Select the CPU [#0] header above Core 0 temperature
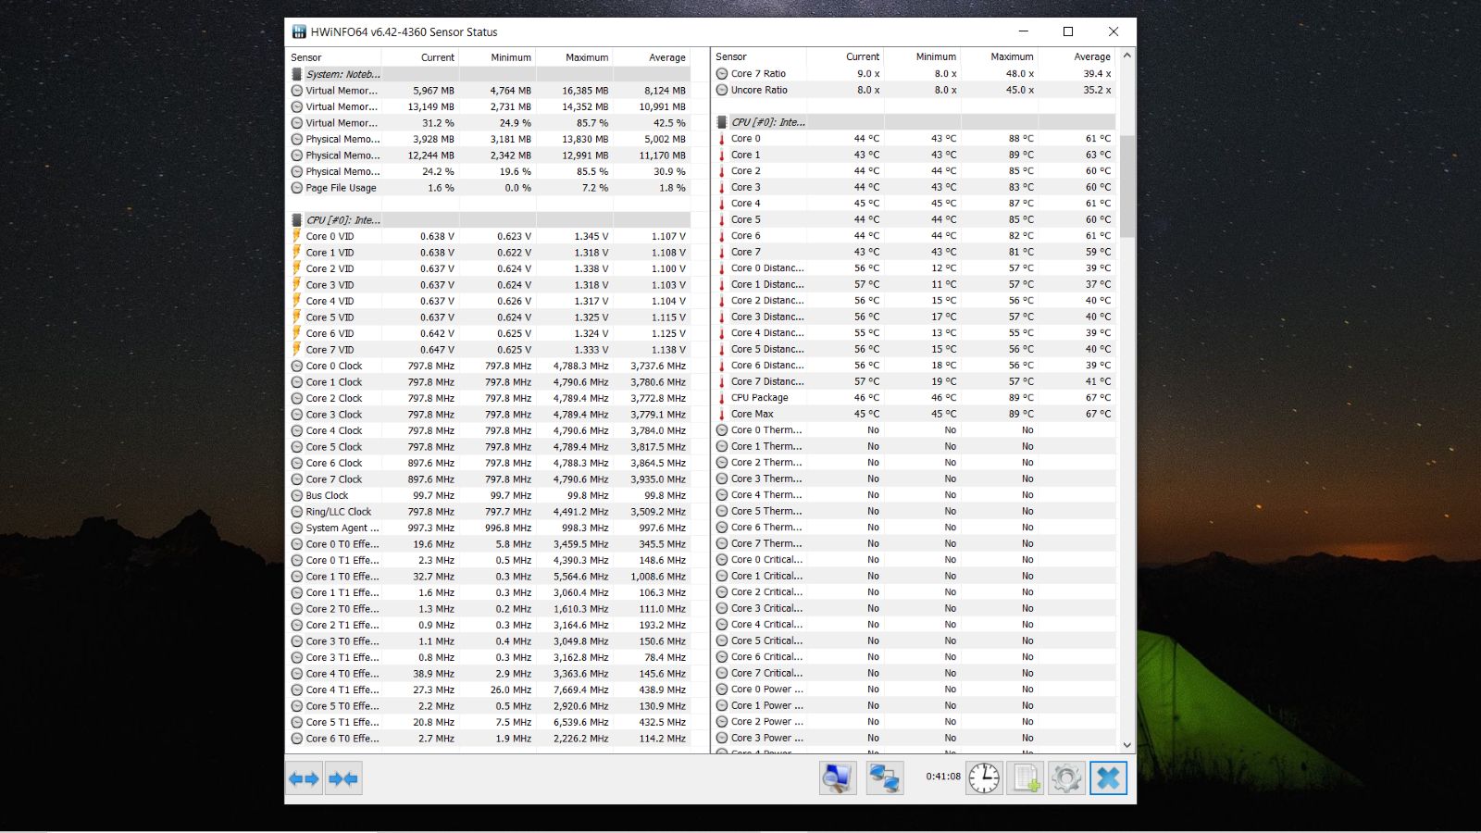The width and height of the screenshot is (1481, 833). click(x=768, y=122)
